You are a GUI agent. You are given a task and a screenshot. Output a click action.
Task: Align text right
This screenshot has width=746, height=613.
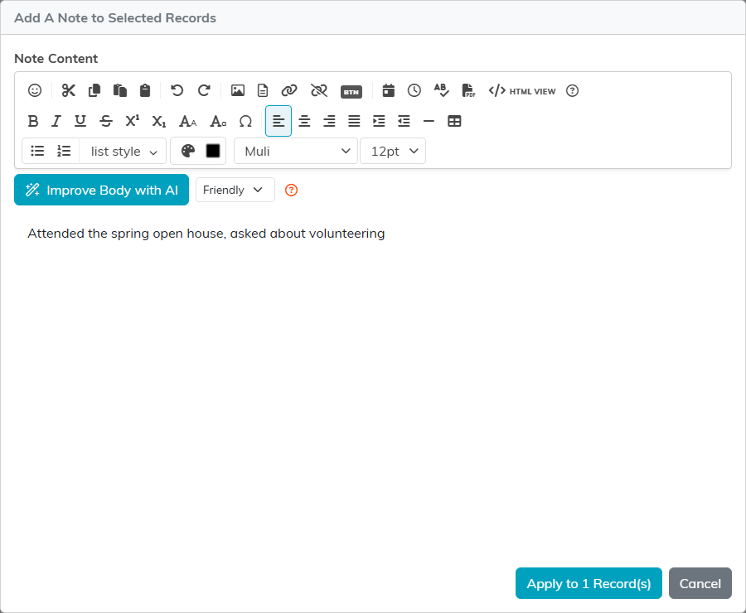coord(329,121)
